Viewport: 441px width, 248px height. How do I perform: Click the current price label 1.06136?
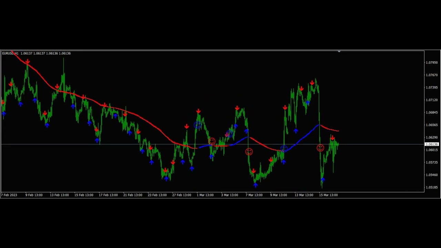[432, 144]
